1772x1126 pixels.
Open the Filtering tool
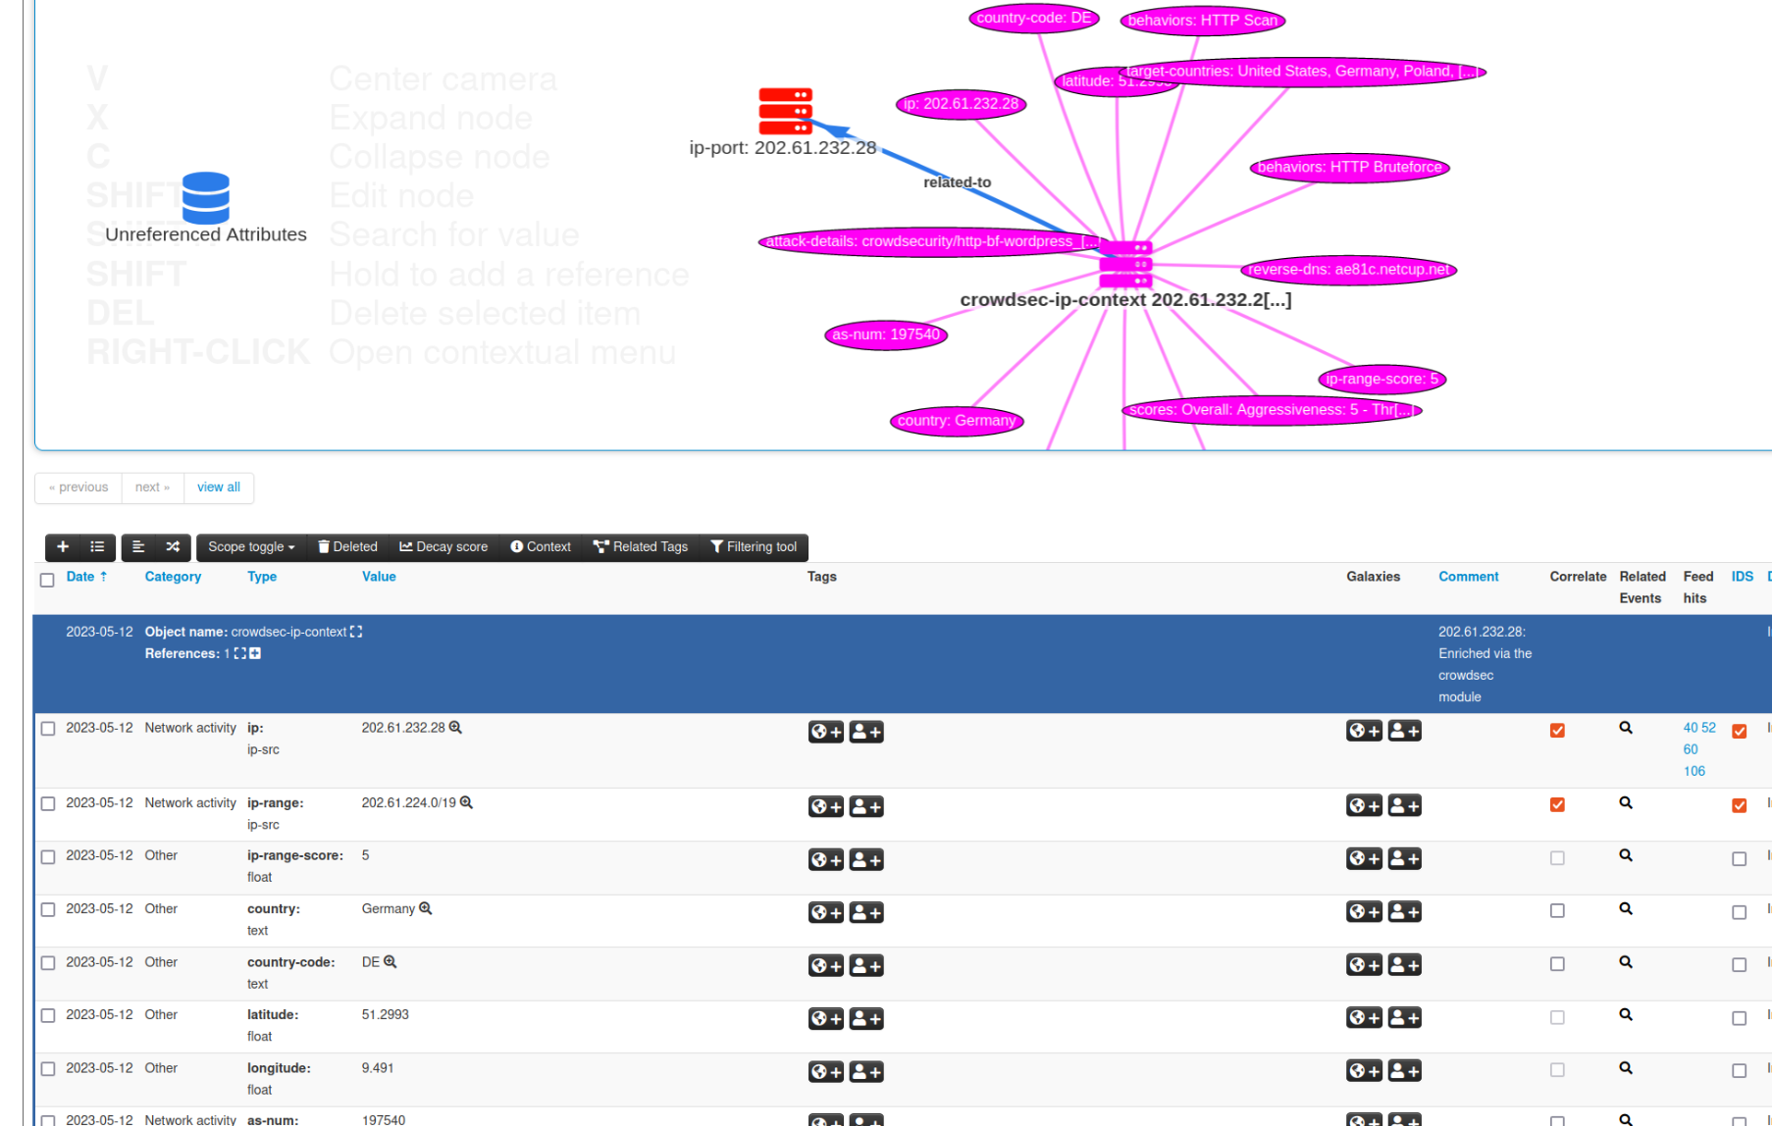pos(754,547)
